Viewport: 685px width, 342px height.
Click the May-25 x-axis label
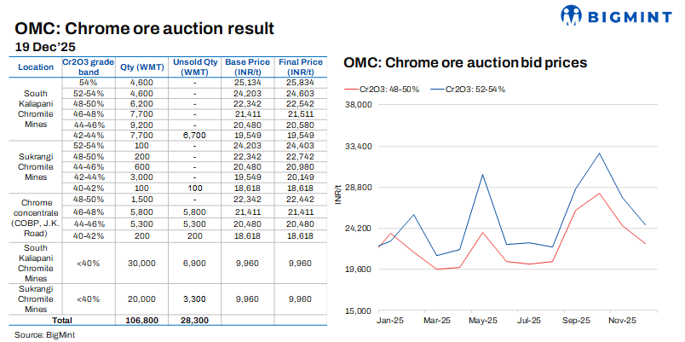(x=483, y=321)
